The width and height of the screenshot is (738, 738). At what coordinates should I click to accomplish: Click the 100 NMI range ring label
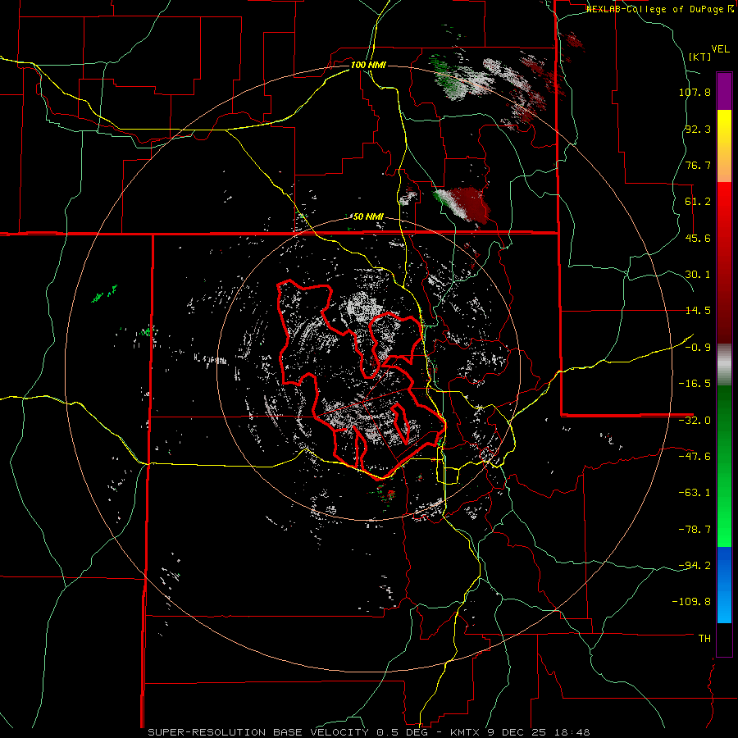[368, 65]
